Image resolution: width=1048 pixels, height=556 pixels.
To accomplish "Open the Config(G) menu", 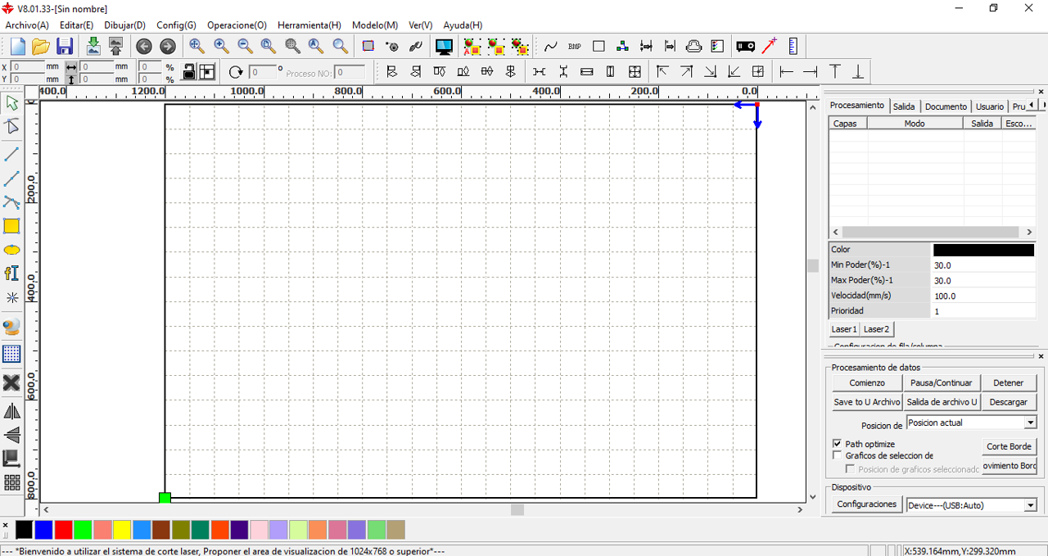I will tap(176, 25).
